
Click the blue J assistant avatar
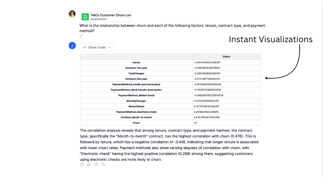point(72,46)
